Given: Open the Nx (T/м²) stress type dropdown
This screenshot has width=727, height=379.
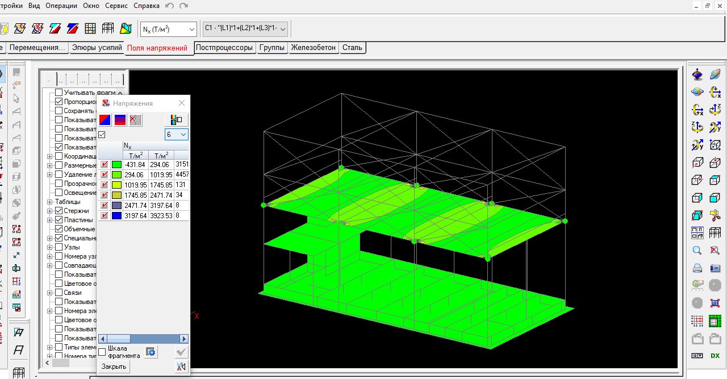Looking at the screenshot, I should coord(169,29).
